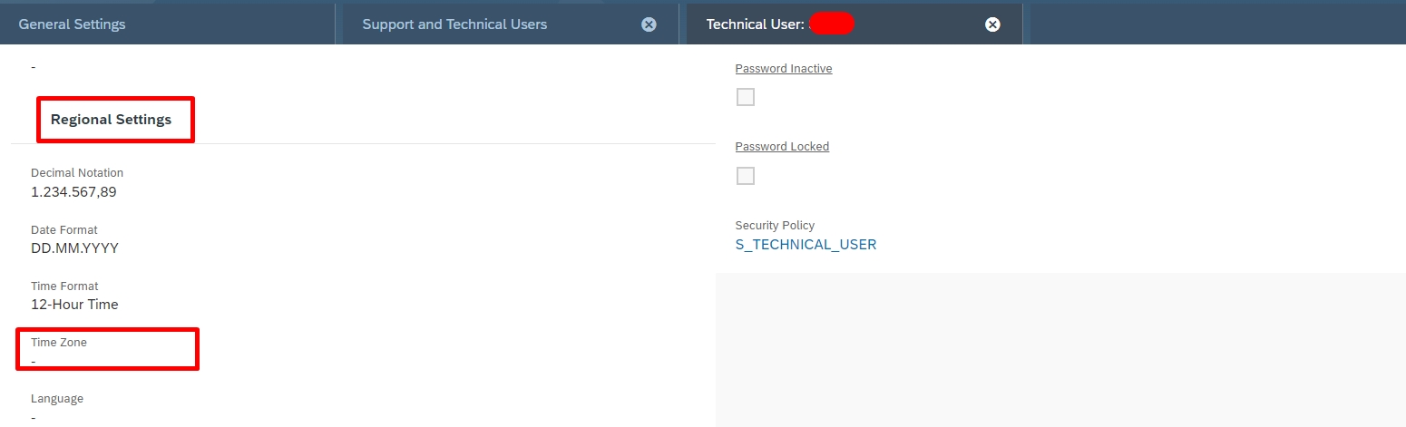Click the Decimal Notation field label
The image size is (1406, 427).
(77, 173)
